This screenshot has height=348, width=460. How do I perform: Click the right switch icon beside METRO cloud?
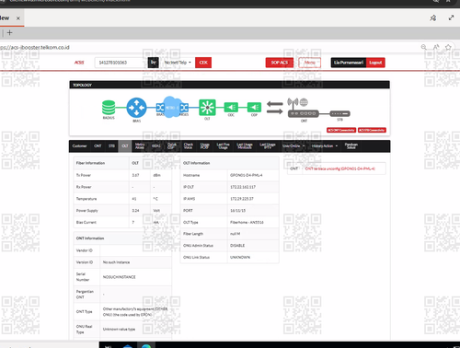[184, 108]
